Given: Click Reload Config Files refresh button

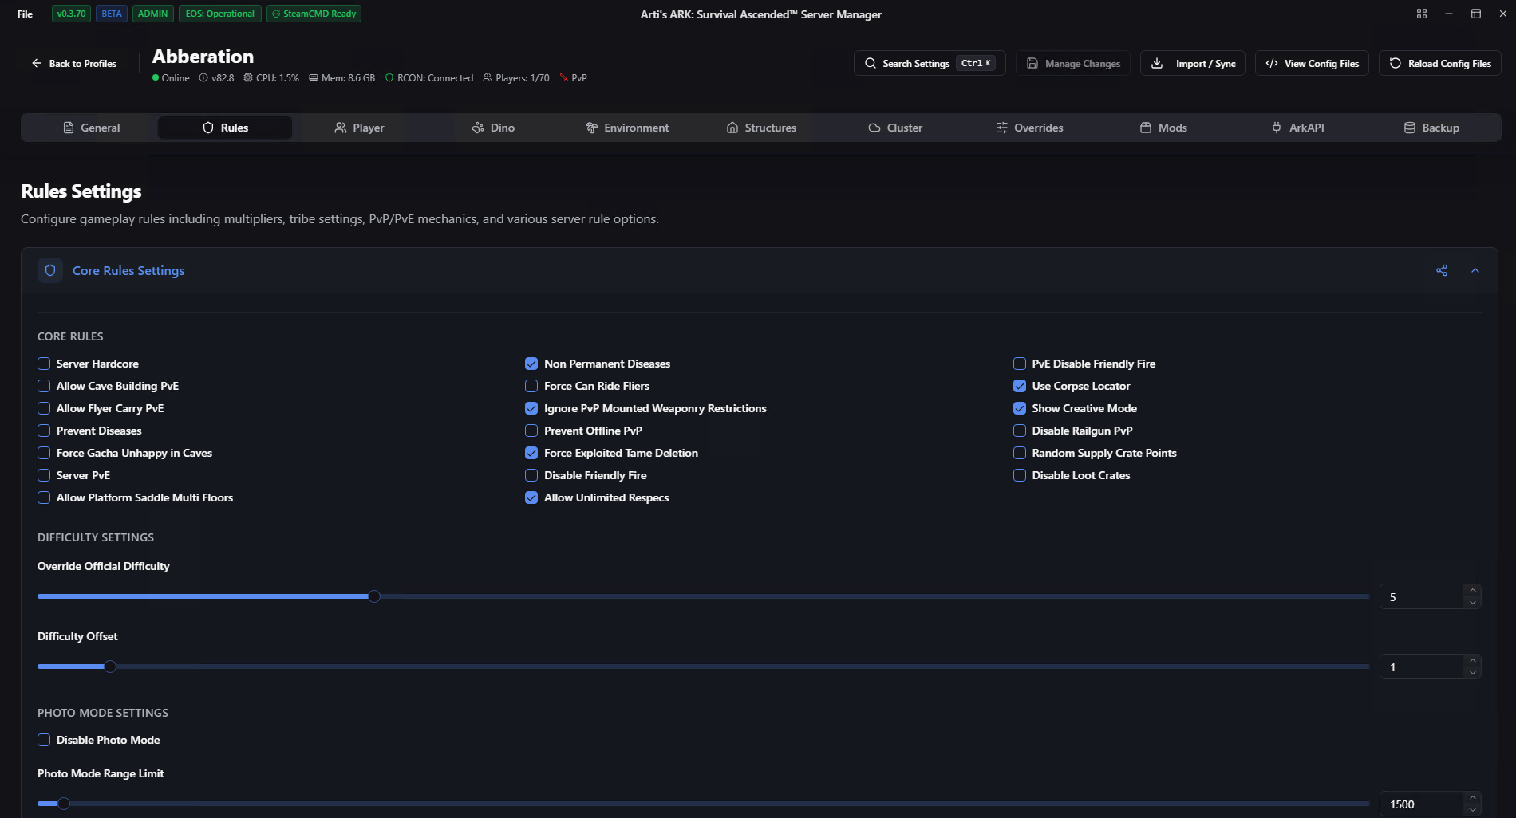Looking at the screenshot, I should (x=1439, y=63).
